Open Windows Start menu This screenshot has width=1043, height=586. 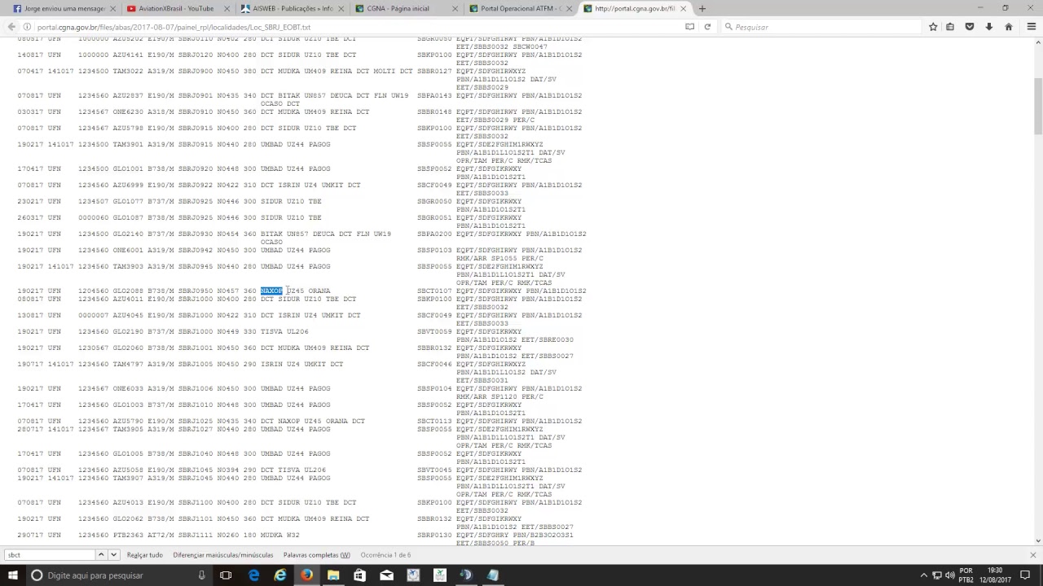coord(13,575)
